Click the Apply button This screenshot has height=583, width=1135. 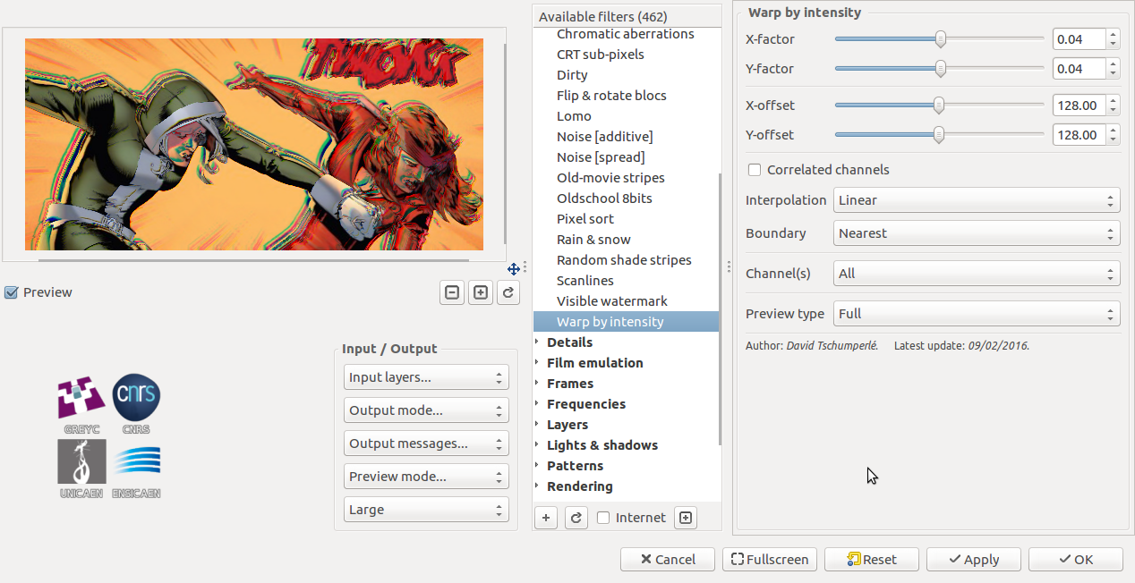tap(974, 559)
